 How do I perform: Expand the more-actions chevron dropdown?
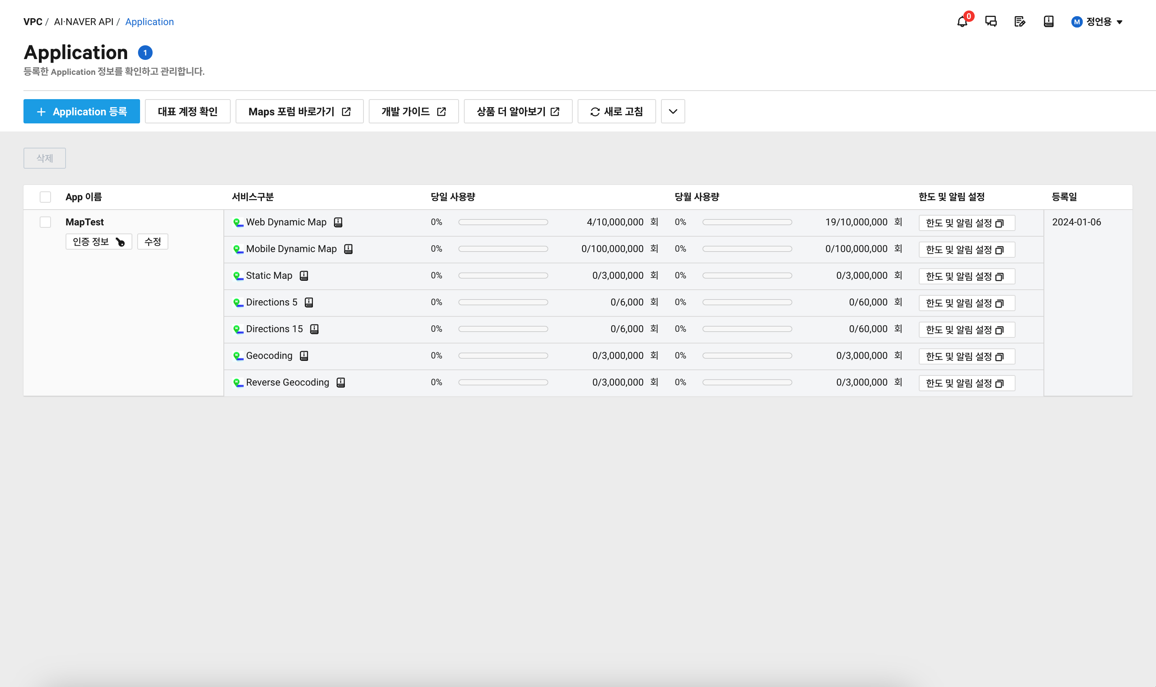point(672,112)
